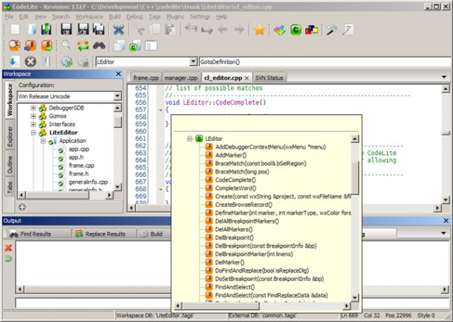Viewport: 453px width, 322px height.
Task: Click the Cut scissors icon
Action: tap(140, 30)
